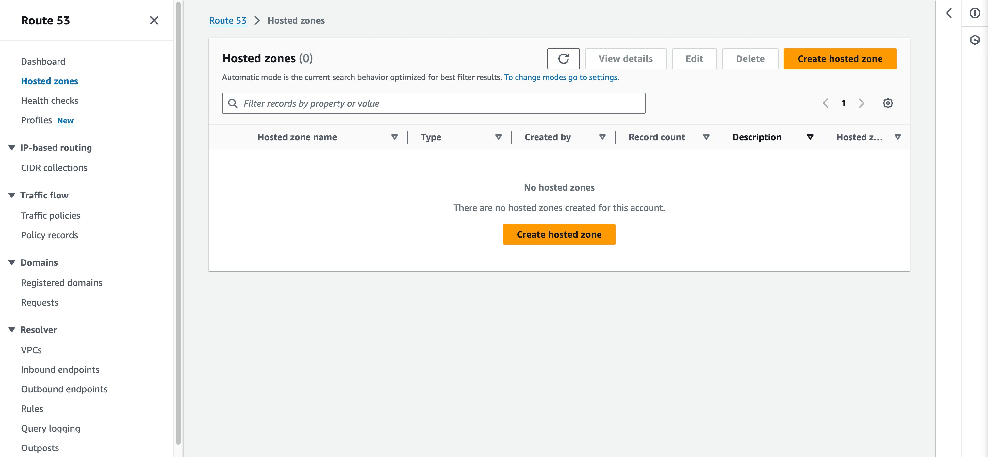
Task: Open Health checks in the sidebar
Action: tap(49, 100)
